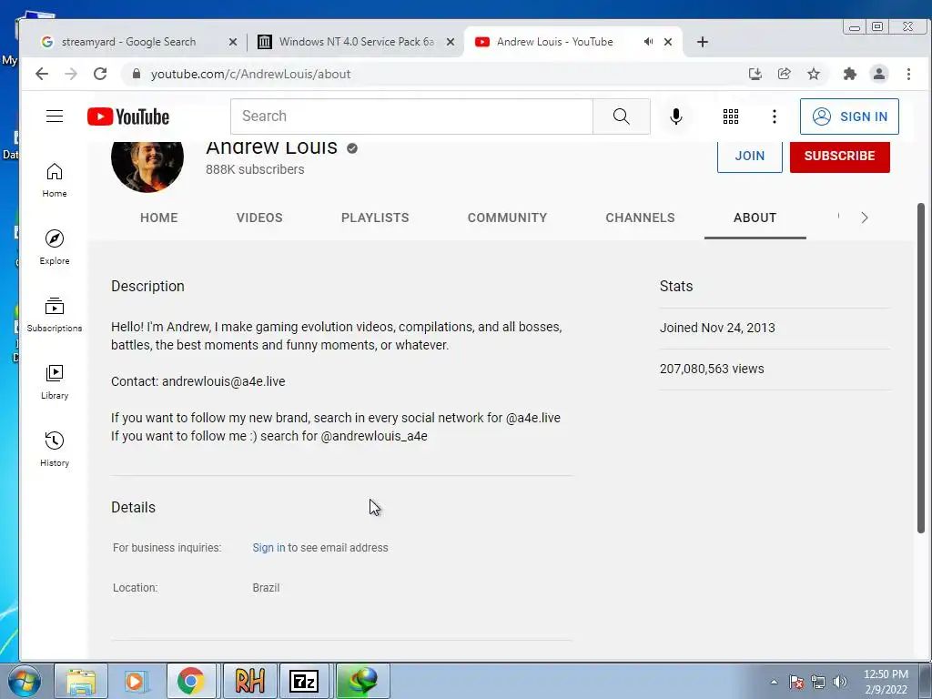Open YouTube settings three-dot menu
Viewport: 932px width, 699px height.
point(774,116)
